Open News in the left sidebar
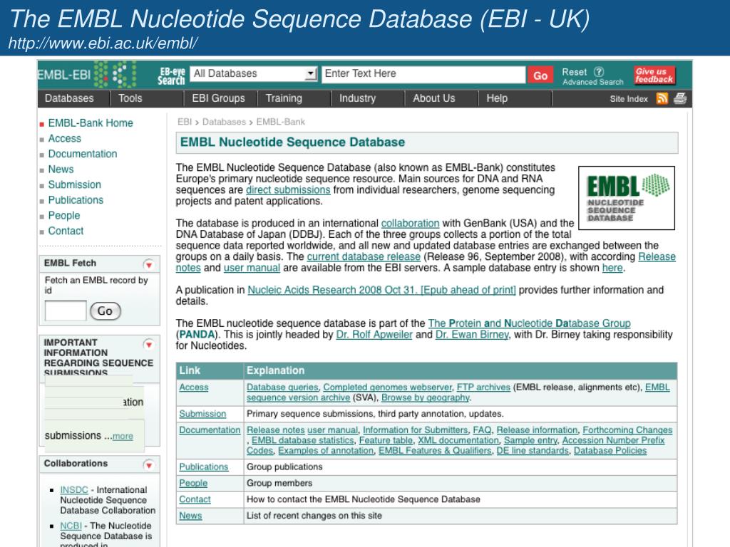This screenshot has height=547, width=730. click(61, 170)
